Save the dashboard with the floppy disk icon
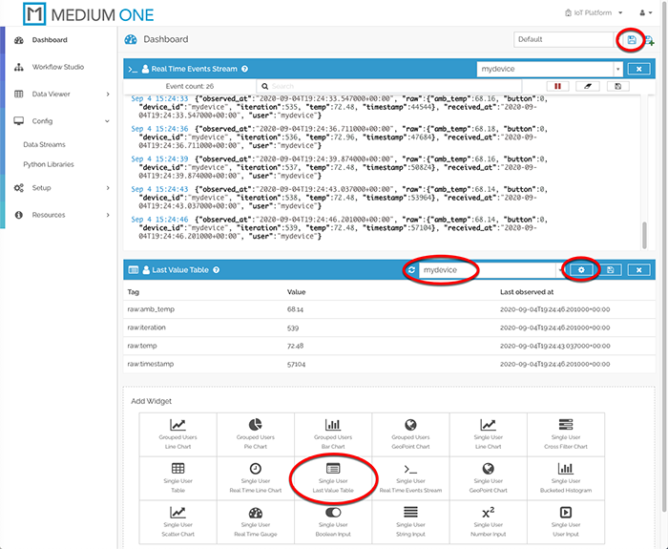This screenshot has height=549, width=668. pos(631,40)
